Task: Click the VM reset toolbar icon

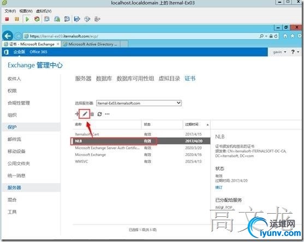Action: point(37,19)
